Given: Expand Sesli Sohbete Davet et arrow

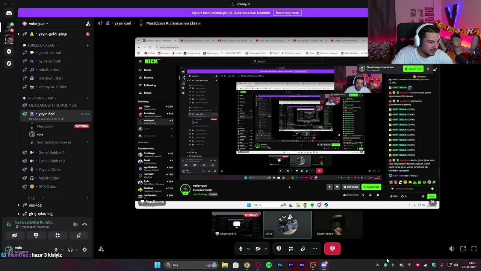Looking at the screenshot, I should pos(88,142).
